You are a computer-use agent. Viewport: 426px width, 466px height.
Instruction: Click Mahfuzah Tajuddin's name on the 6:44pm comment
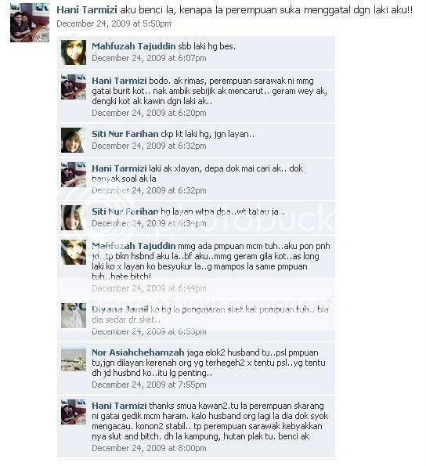coord(134,246)
